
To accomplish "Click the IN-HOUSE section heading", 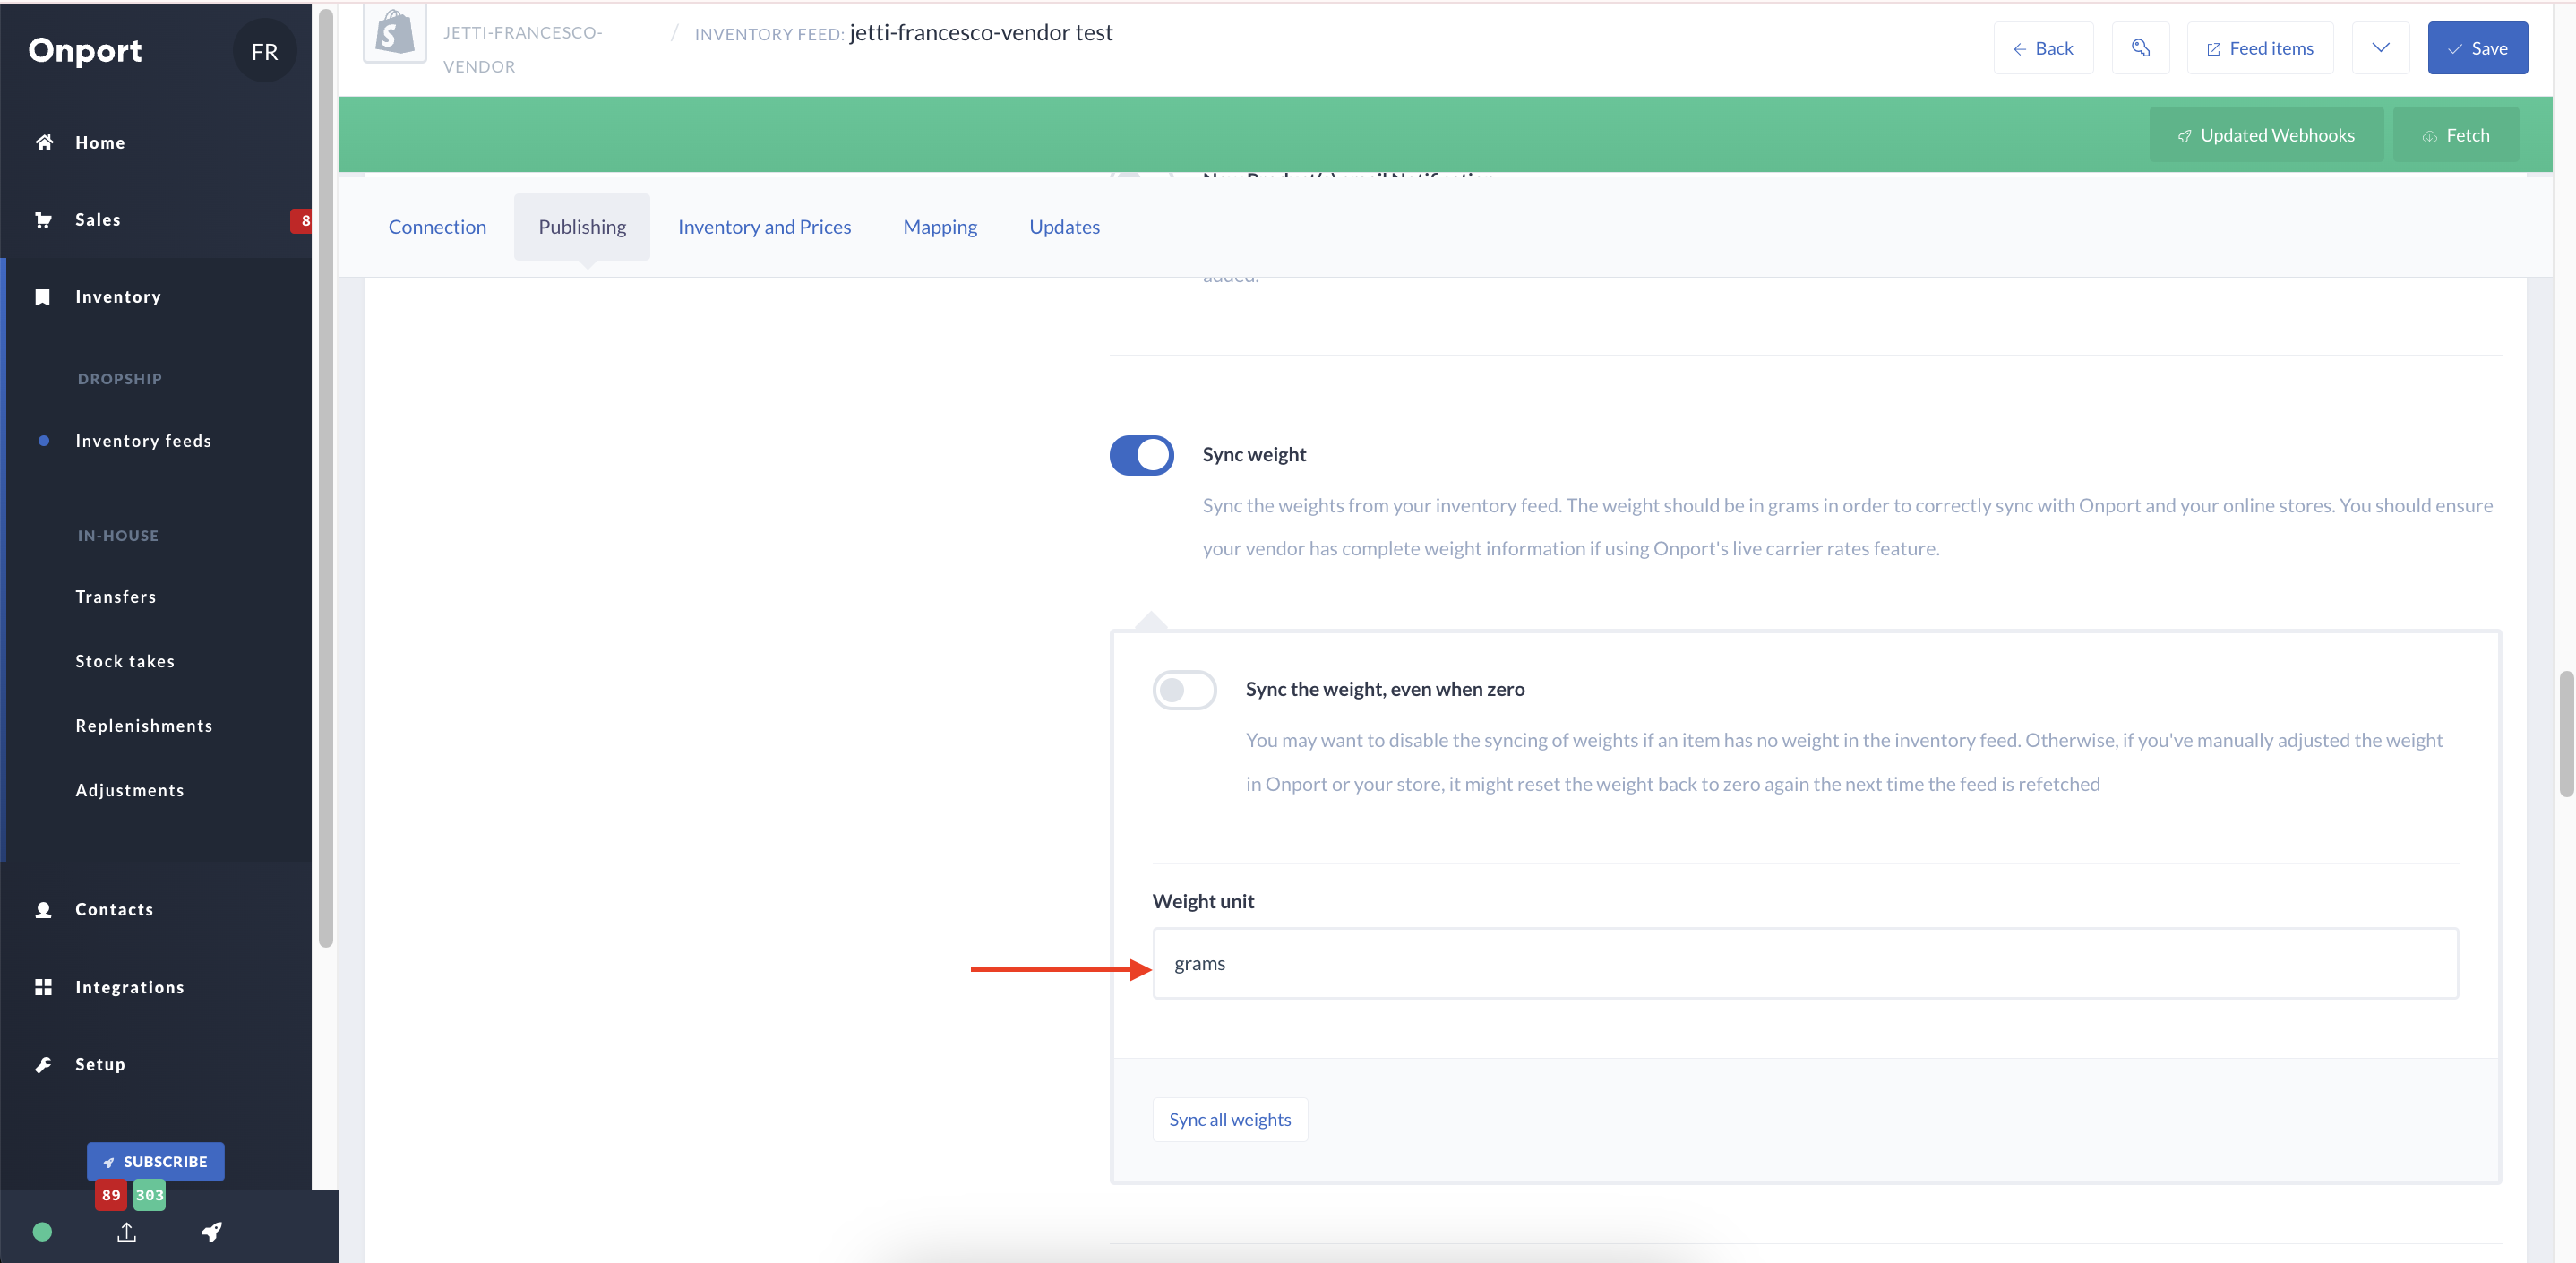I will [118, 536].
